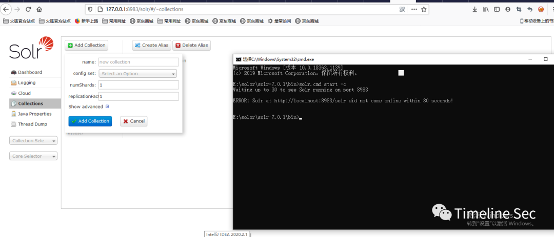The width and height of the screenshot is (554, 237).
Task: Expand the Core Selector dropdown
Action: [x=33, y=156]
